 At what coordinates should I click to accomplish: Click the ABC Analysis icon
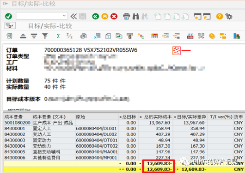click(x=141, y=36)
